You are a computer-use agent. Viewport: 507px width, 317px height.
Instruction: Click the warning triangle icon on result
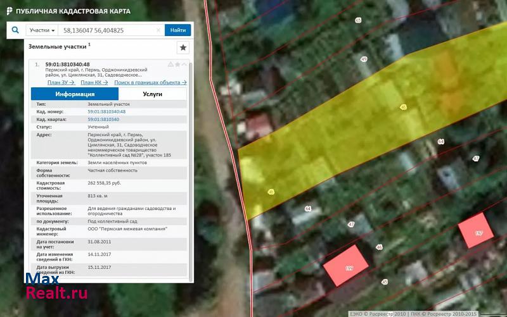click(x=170, y=65)
